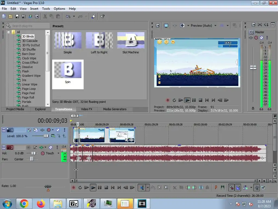Open the Tools menu
The width and height of the screenshot is (278, 209).
pyautogui.click(x=46, y=8)
